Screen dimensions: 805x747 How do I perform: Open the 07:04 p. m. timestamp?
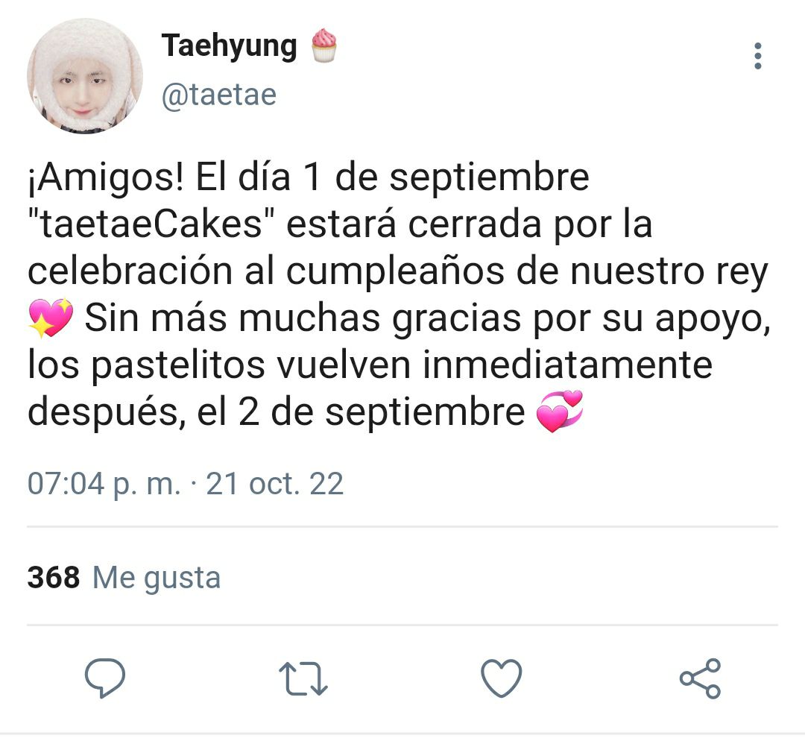coord(104,484)
